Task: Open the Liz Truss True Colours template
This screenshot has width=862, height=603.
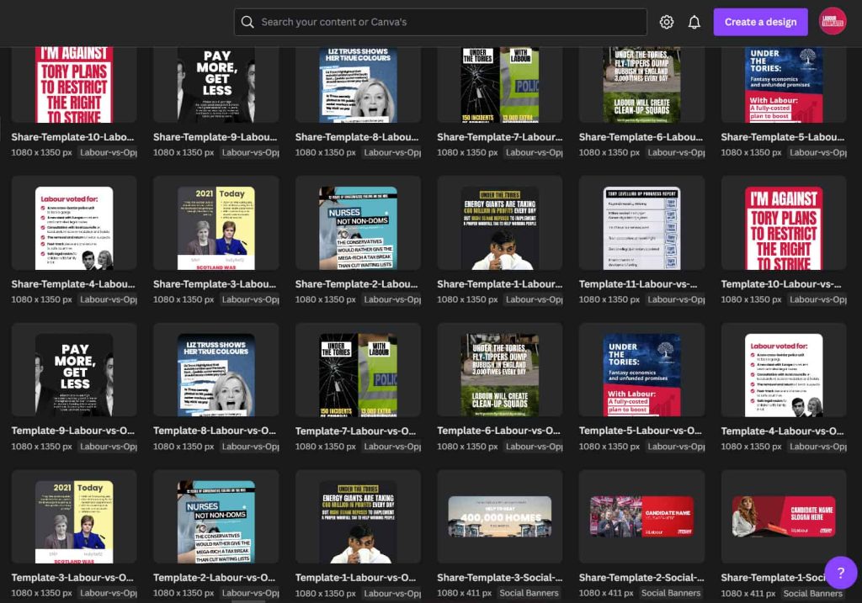Action: point(358,84)
